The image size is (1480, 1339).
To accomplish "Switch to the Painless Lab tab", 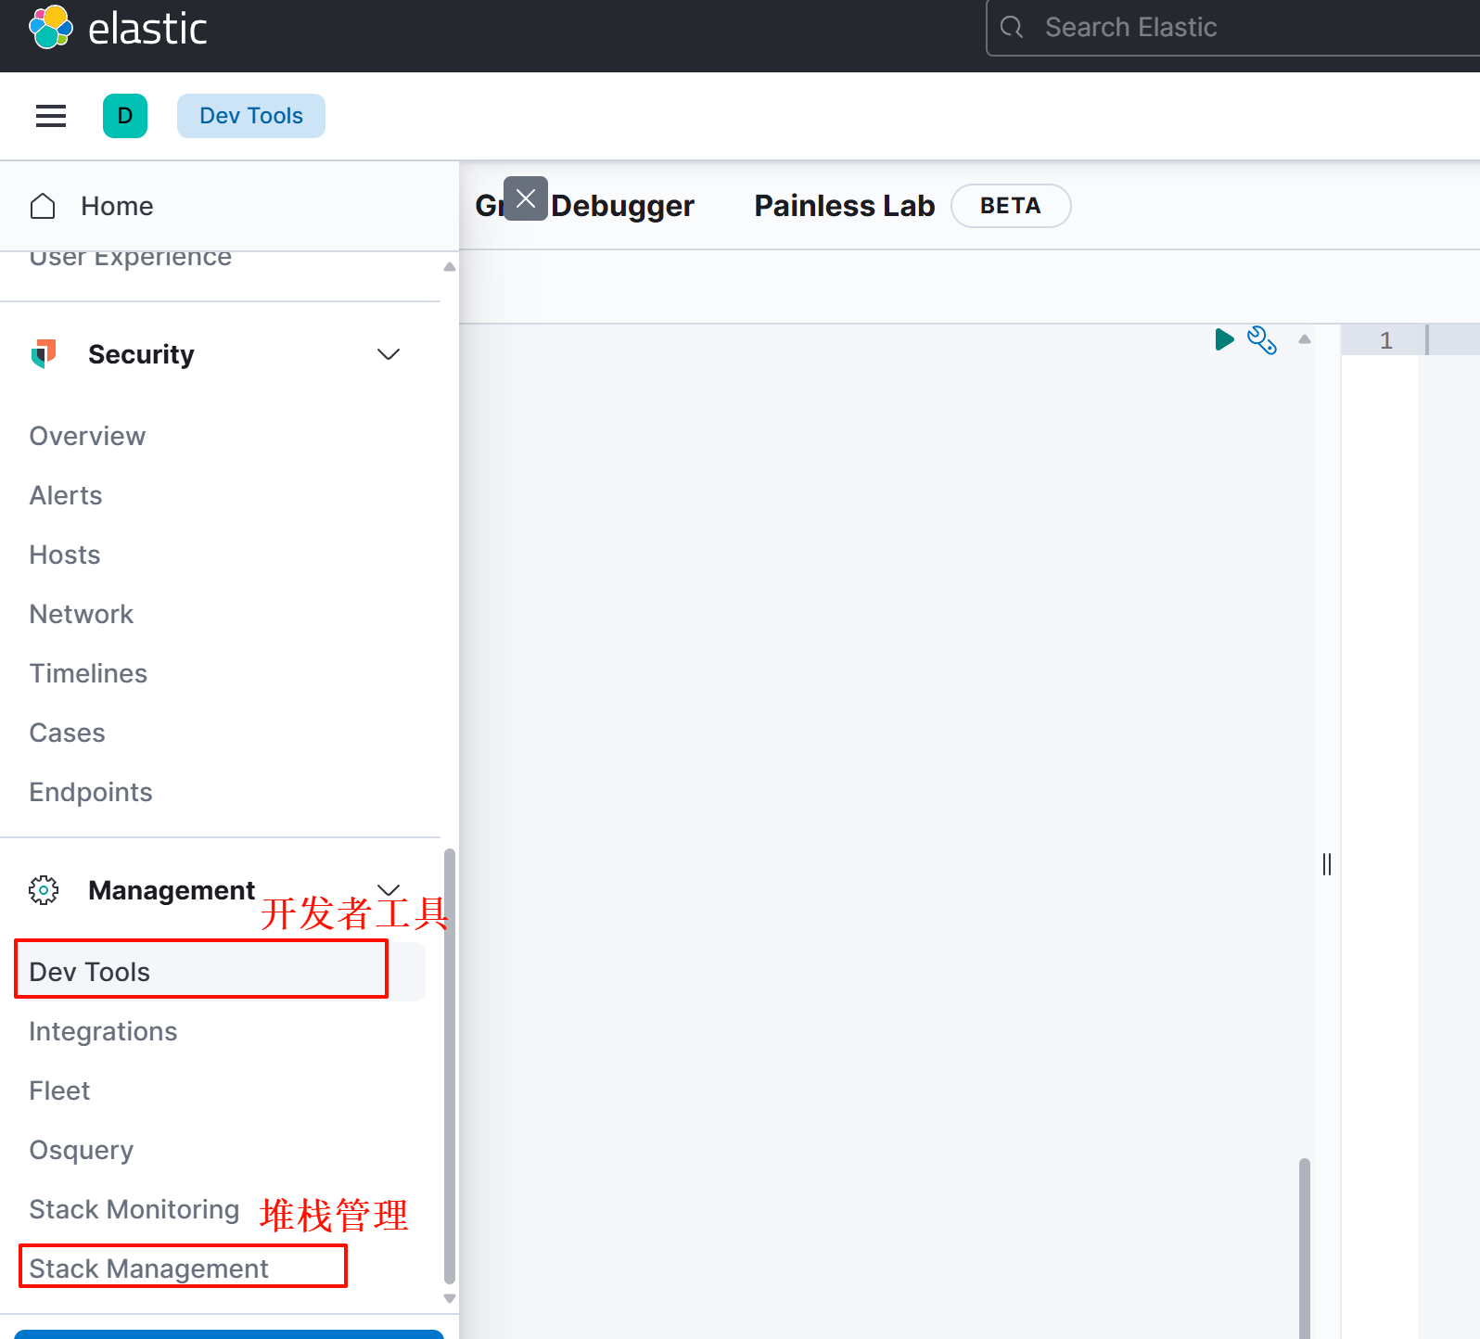I will tap(845, 206).
